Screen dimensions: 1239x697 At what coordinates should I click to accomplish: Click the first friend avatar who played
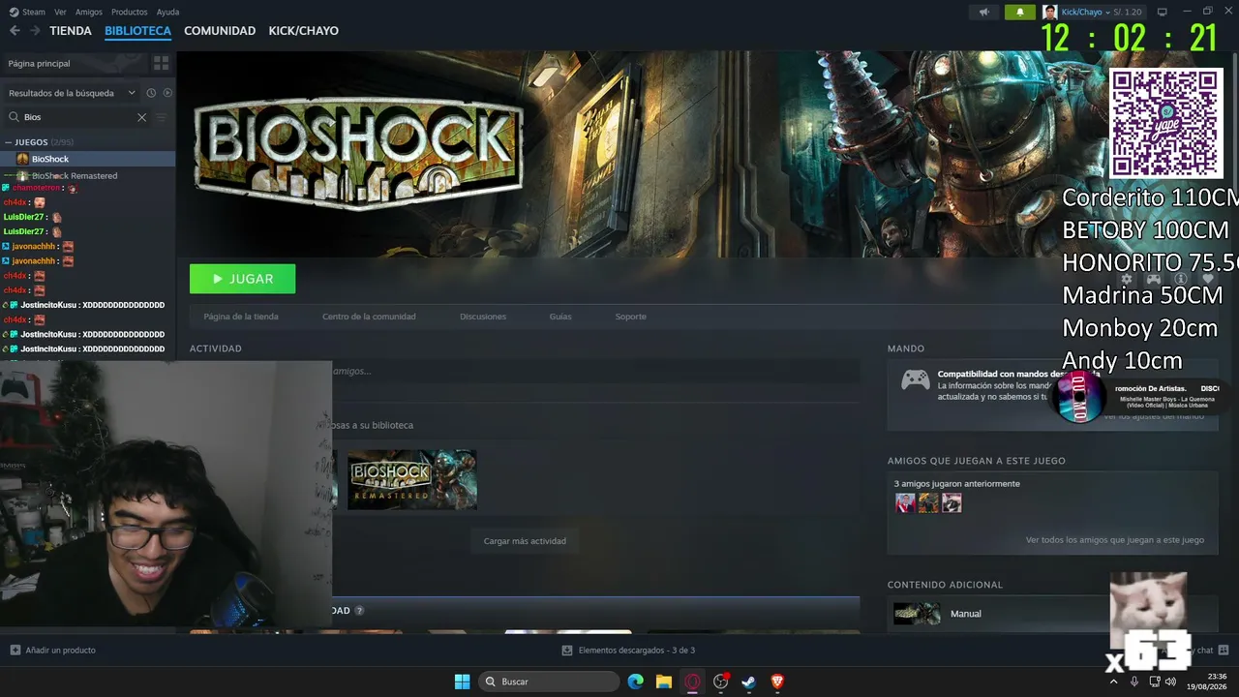tap(905, 503)
